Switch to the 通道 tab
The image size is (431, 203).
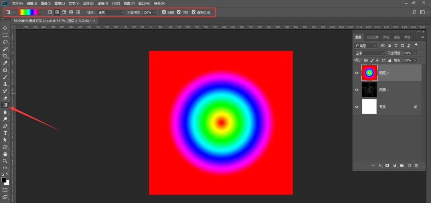point(397,37)
